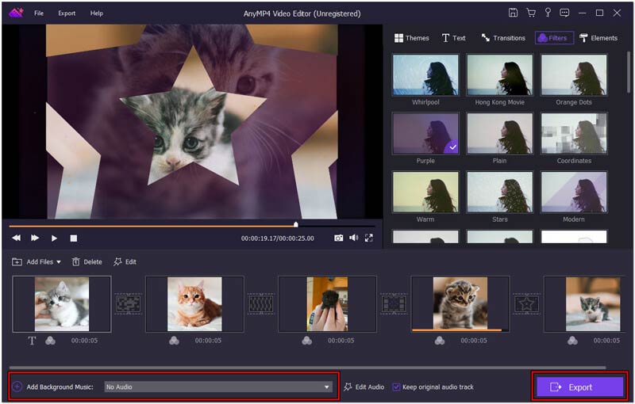Click Edit Audio button
This screenshot has height=404, width=635.
click(x=364, y=387)
